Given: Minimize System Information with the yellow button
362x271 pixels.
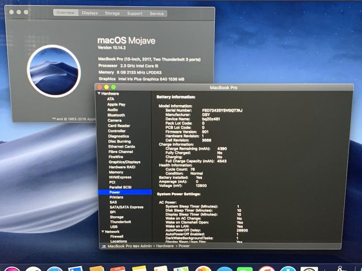Looking at the screenshot, I should [x=106, y=87].
